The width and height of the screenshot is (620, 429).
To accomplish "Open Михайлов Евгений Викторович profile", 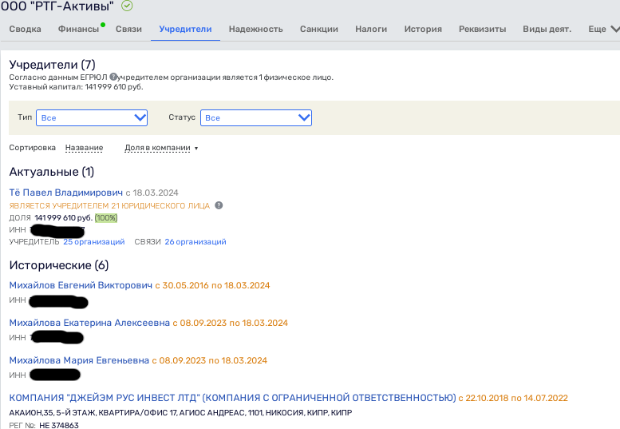I will coord(80,285).
